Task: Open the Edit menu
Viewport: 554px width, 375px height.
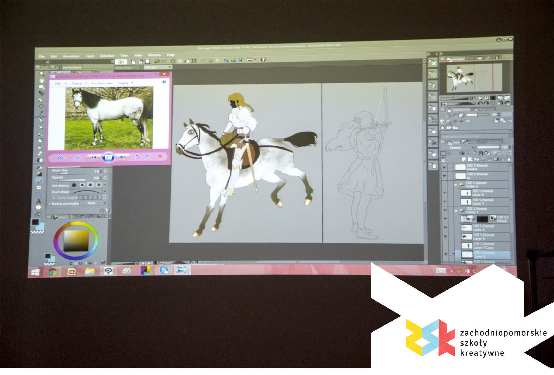Action: pyautogui.click(x=53, y=56)
